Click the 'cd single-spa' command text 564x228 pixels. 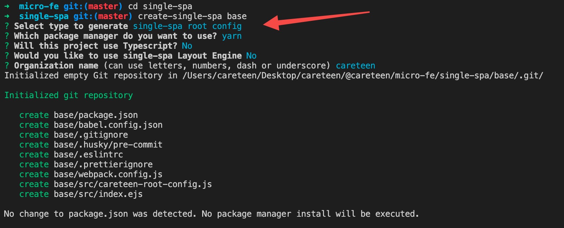(160, 6)
